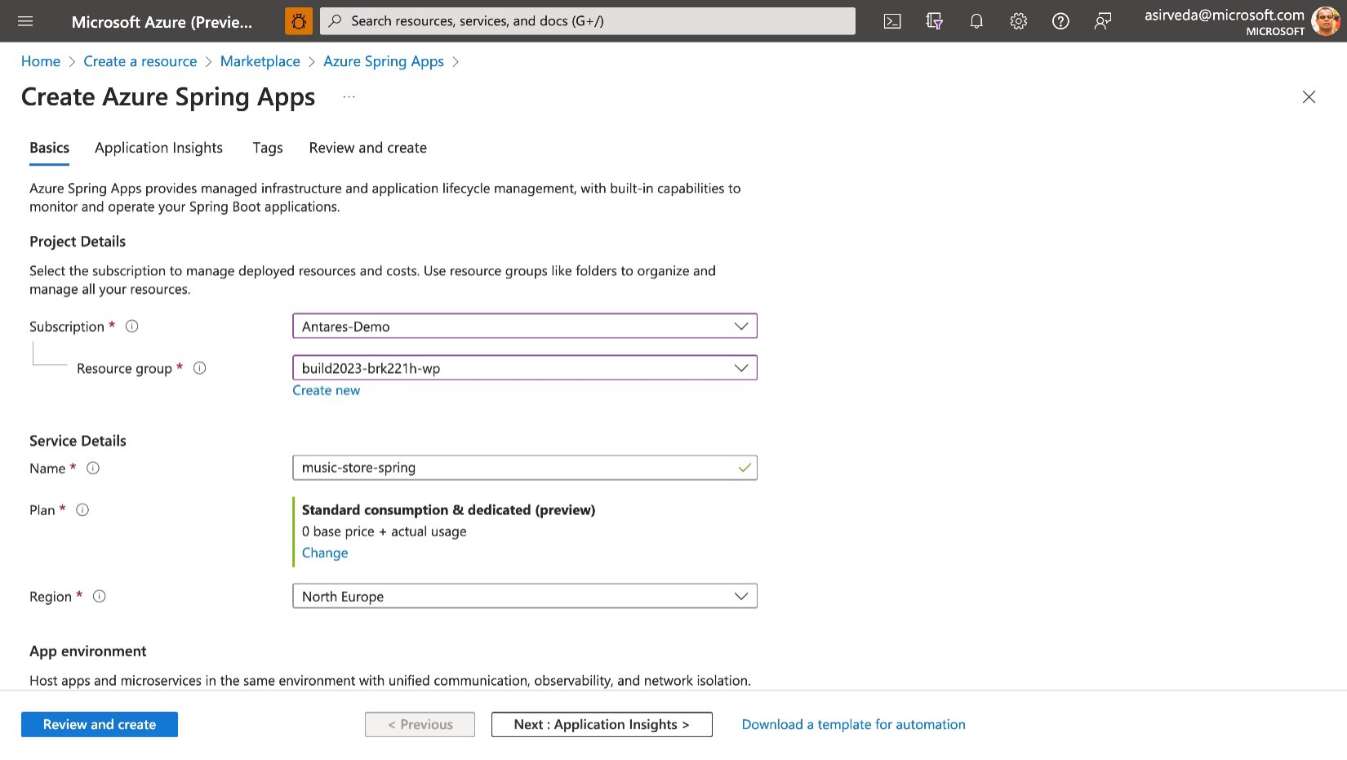Expand the Antares-Demo subscription dropdown
The image size is (1347, 760).
(x=525, y=326)
